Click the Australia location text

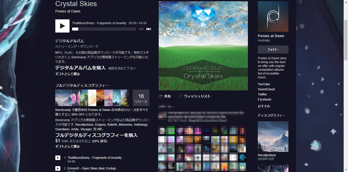(264, 40)
